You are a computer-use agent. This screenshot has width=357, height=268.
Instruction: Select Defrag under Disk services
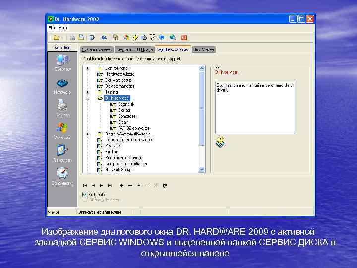[x=124, y=110]
